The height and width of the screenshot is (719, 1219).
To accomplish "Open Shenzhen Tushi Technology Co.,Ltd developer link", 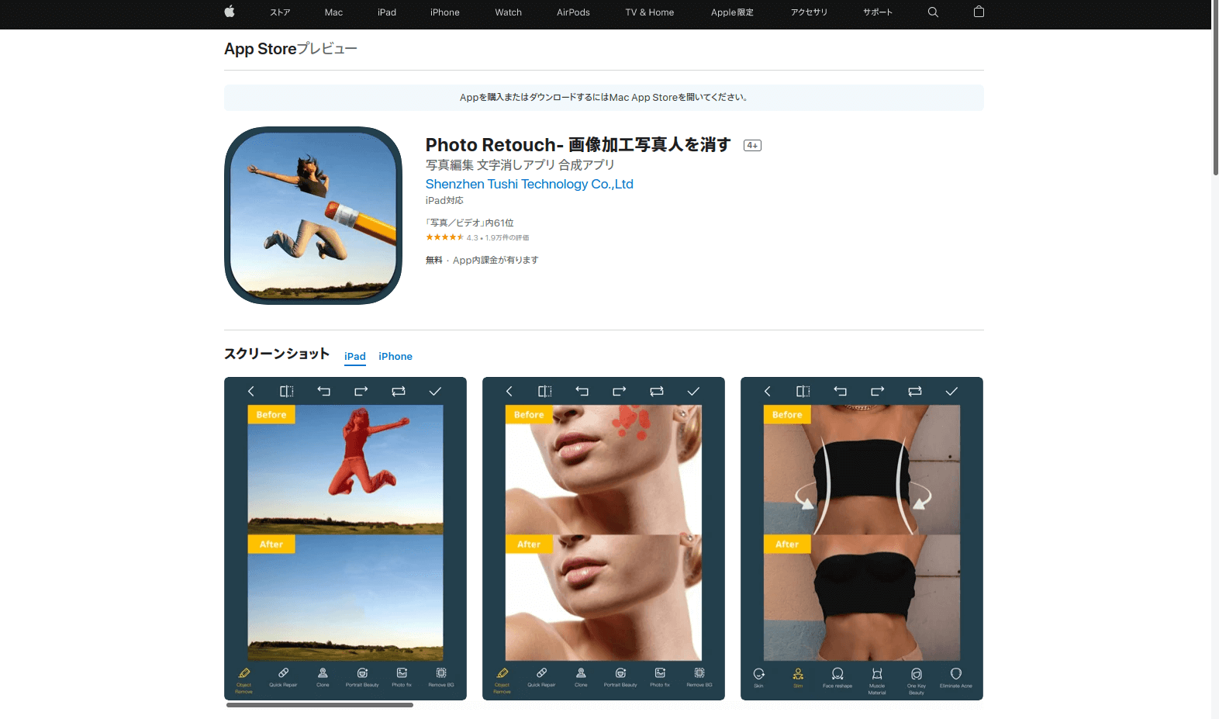I will tap(530, 184).
